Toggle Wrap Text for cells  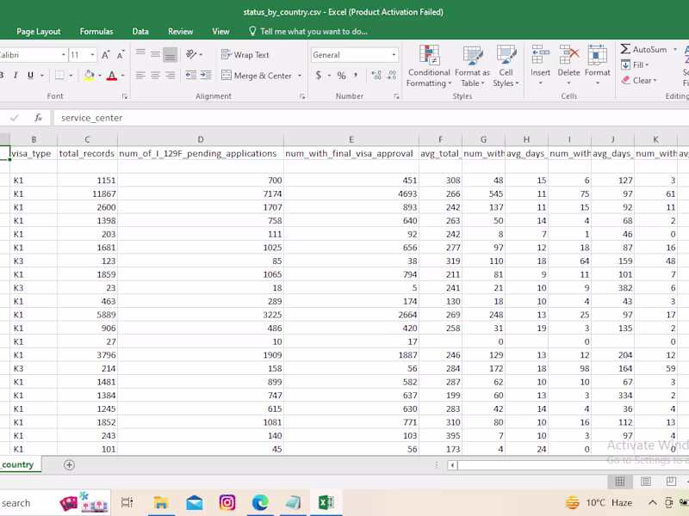[x=245, y=55]
